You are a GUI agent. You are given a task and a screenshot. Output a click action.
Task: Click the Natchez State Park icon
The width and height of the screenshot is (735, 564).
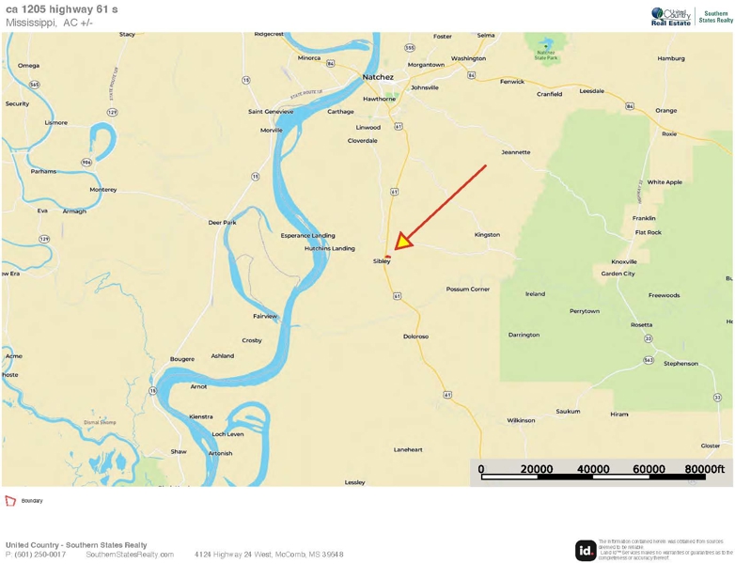[x=546, y=46]
